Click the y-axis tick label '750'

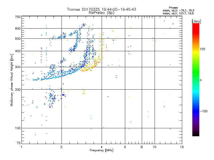click(x=18, y=17)
